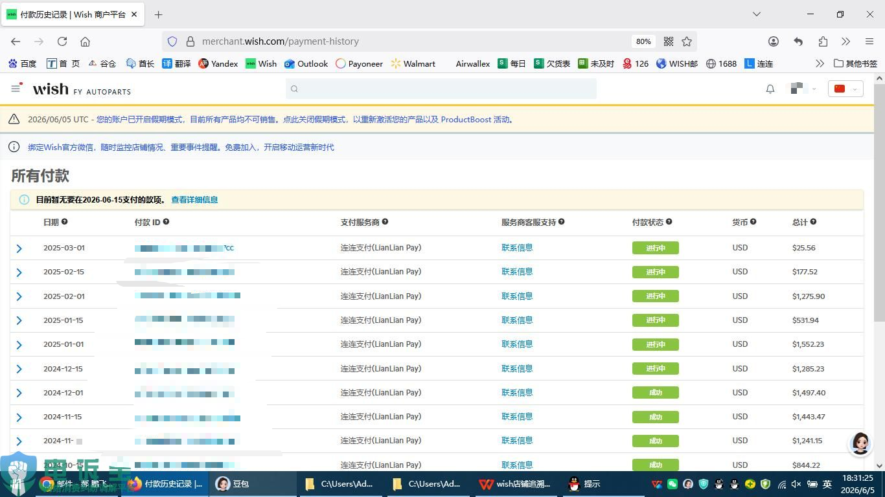Click the taskbar clock 18:31:25
This screenshot has height=497, width=885.
858,478
